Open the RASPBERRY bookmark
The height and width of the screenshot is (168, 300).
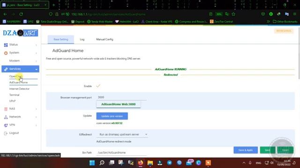(x=12, y=21)
